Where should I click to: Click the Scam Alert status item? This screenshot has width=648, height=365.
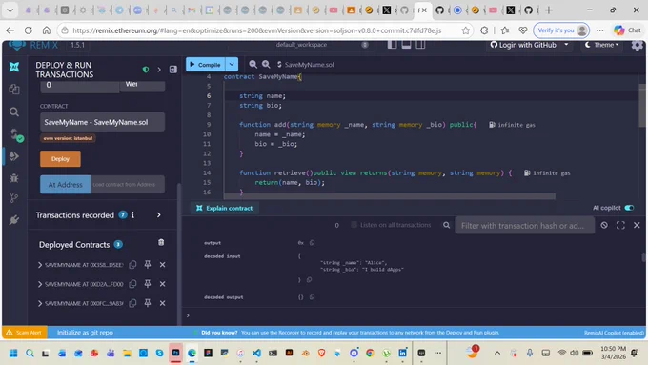(x=25, y=333)
